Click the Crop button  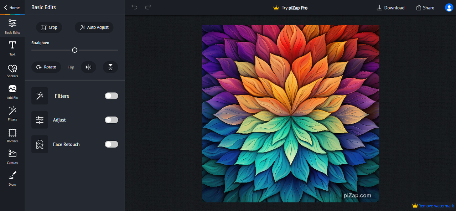click(49, 27)
